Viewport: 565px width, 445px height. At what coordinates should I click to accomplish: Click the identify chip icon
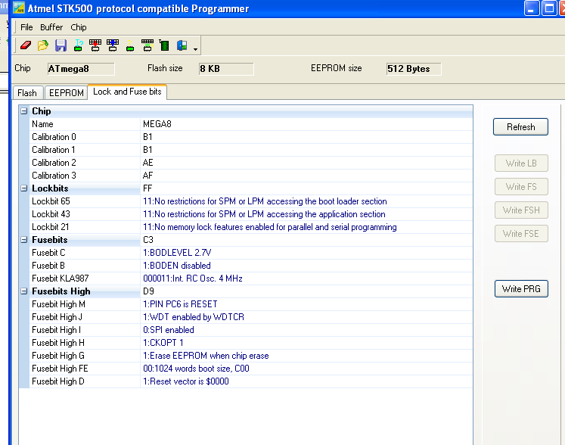pos(78,46)
